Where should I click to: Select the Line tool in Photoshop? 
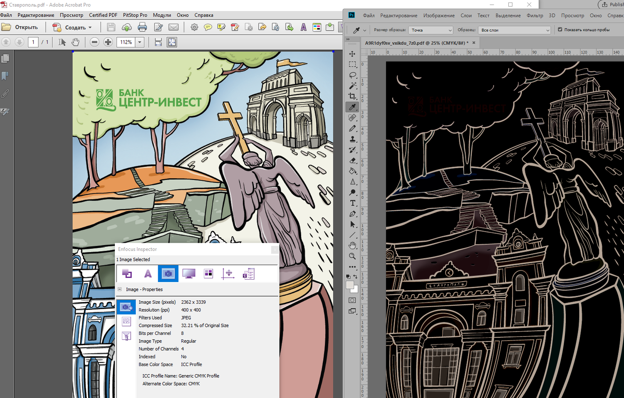pyautogui.click(x=352, y=235)
